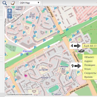The width and height of the screenshot is (97, 97).
Task: Click the parking icon left of д/с №198
Action: tap(33, 67)
